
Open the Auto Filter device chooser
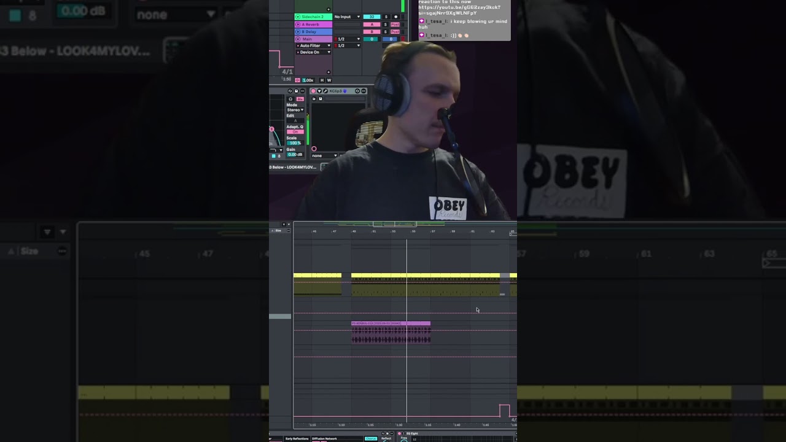pos(313,45)
